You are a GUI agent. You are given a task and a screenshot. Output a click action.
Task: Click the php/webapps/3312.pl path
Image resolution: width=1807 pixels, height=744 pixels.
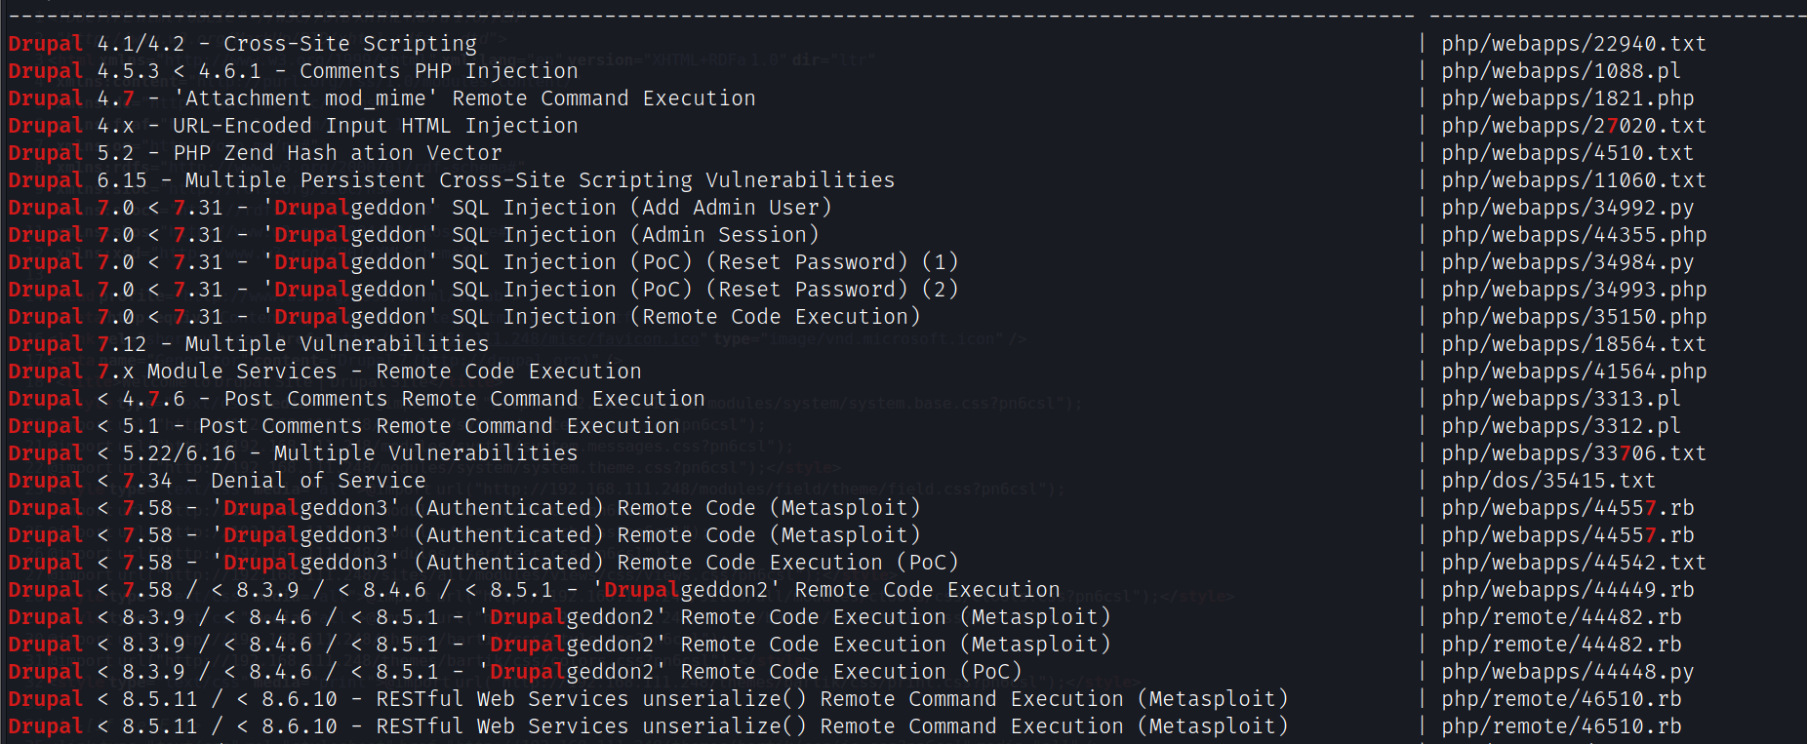(x=1560, y=426)
